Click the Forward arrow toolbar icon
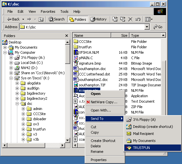The height and width of the screenshot is (164, 182). [x=29, y=19]
